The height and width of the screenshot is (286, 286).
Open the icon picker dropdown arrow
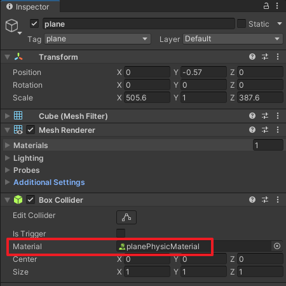tap(20, 33)
